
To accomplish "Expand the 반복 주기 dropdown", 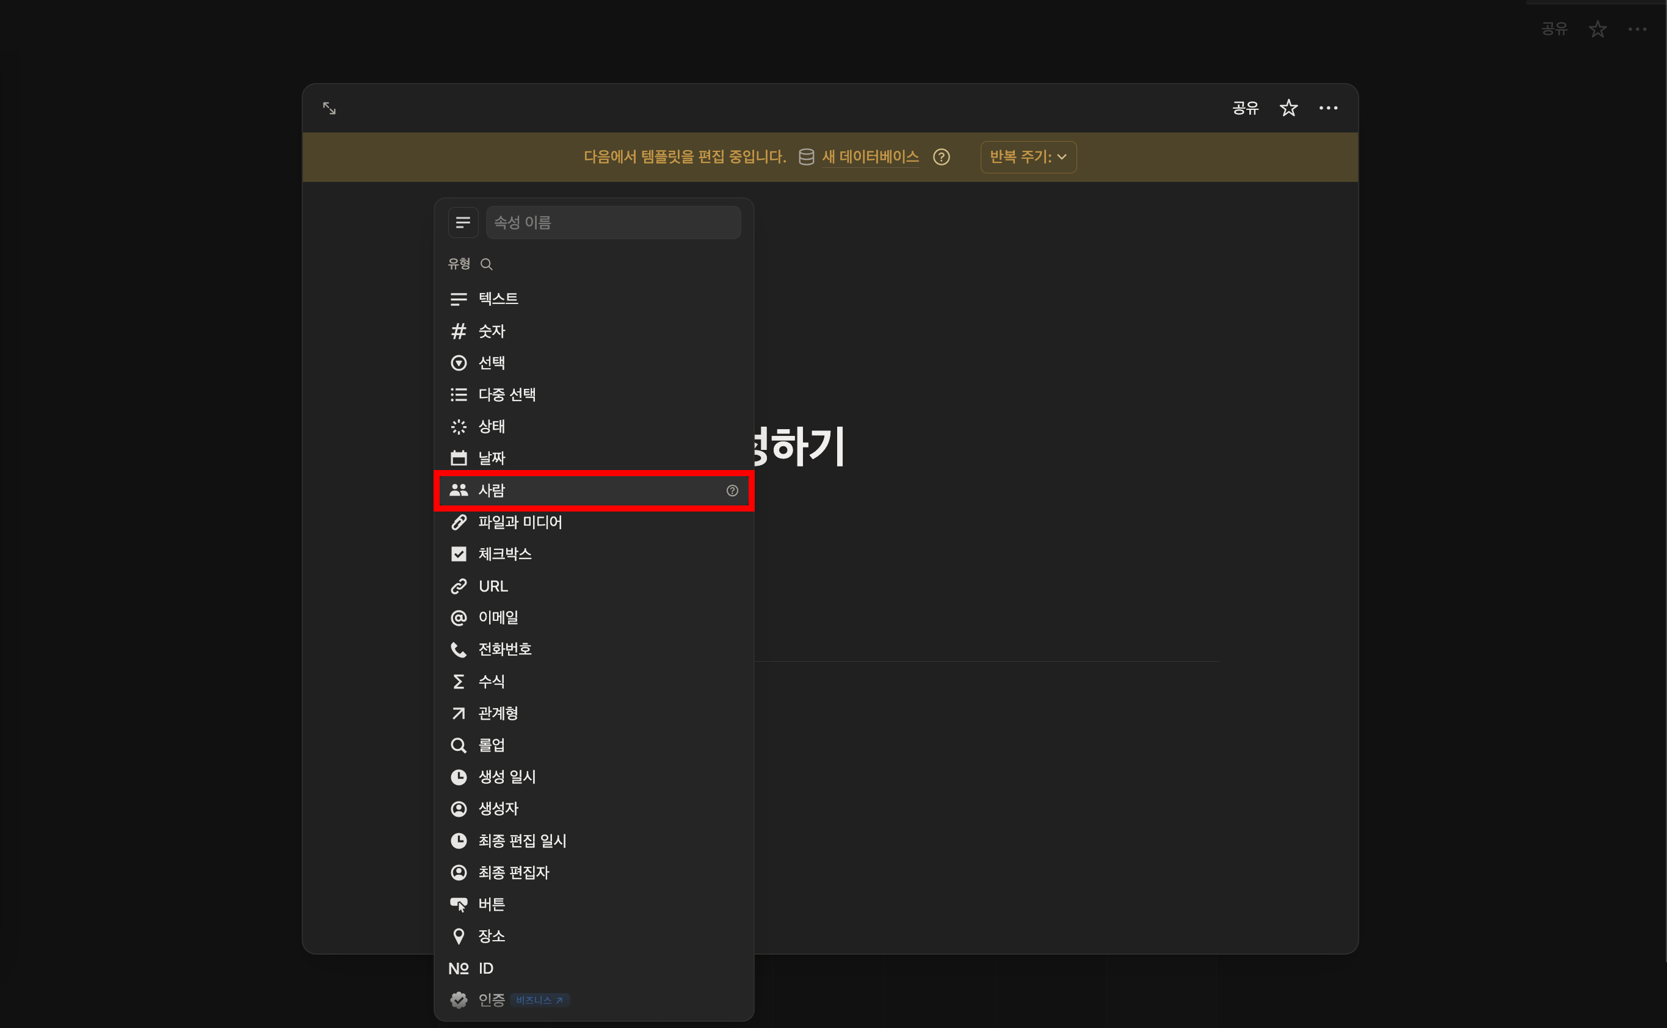I will [1028, 157].
